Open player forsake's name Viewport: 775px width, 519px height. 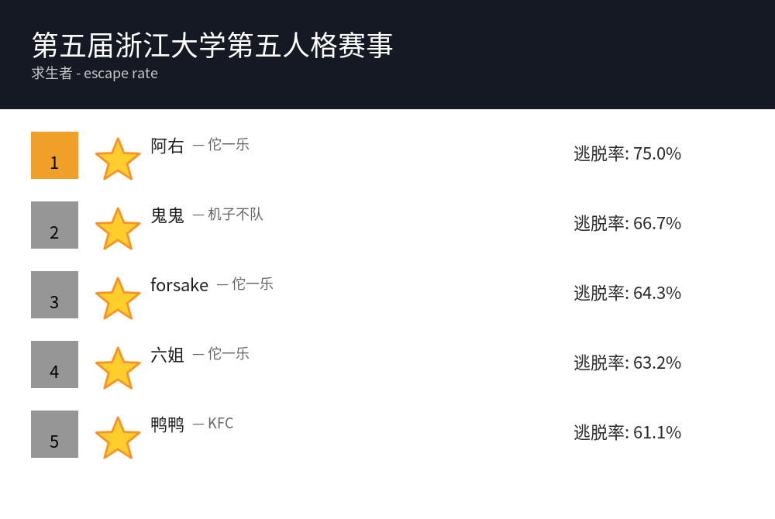pos(179,285)
